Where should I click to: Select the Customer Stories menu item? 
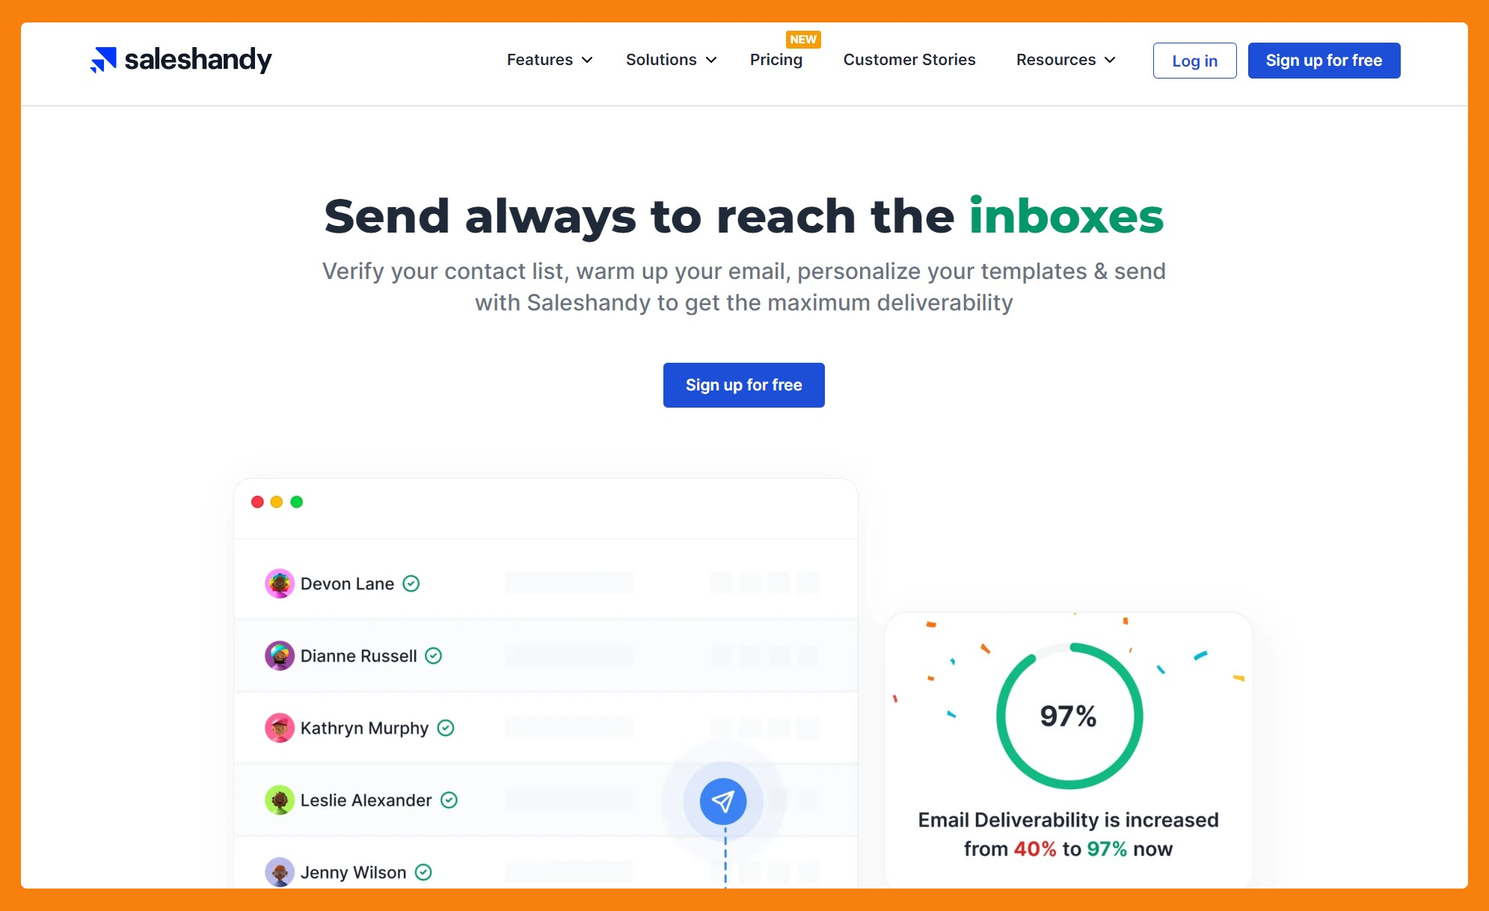pos(909,58)
